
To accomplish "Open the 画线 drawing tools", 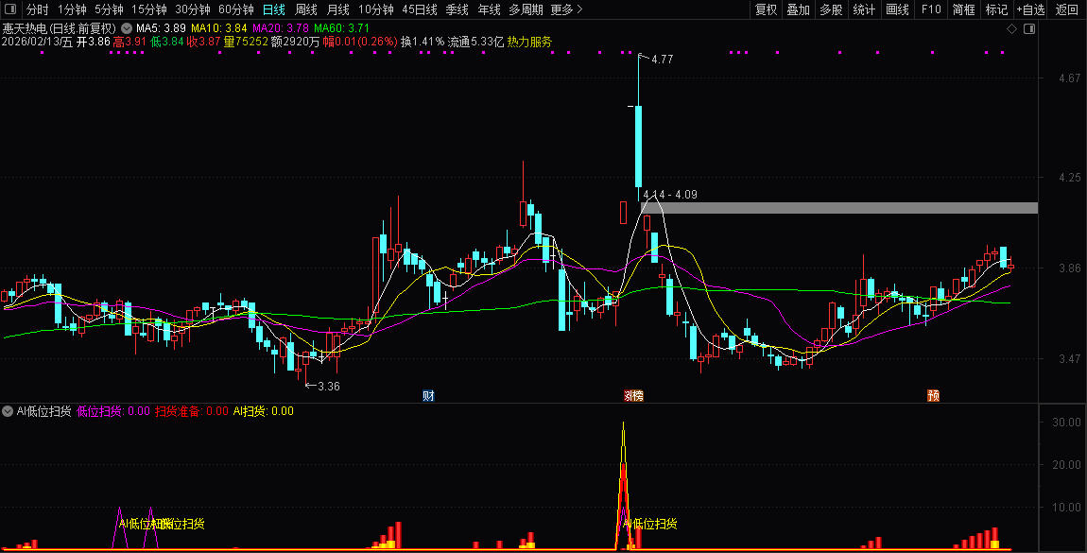I will 897,9.
